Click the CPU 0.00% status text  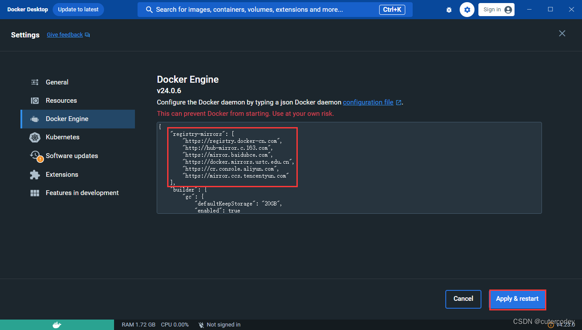pyautogui.click(x=175, y=325)
